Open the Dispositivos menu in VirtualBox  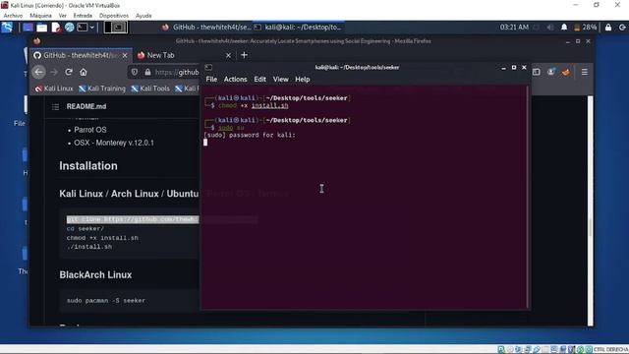click(x=114, y=16)
